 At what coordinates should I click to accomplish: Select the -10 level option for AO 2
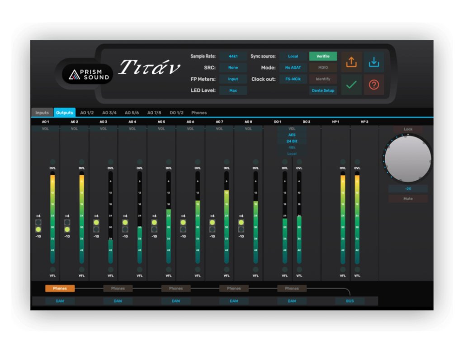pos(67,229)
